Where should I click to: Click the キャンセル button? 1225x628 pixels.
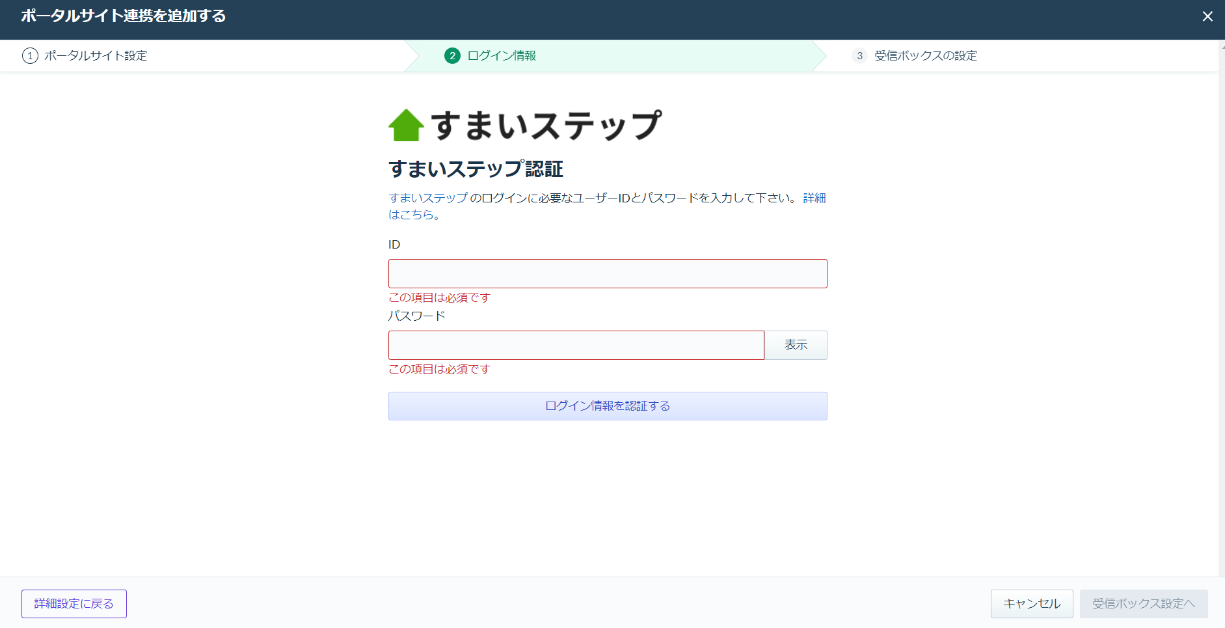(1032, 604)
